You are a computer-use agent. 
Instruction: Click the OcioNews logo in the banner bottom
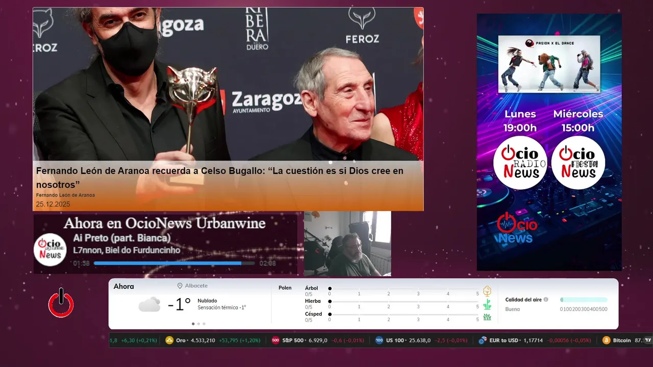pyautogui.click(x=516, y=228)
